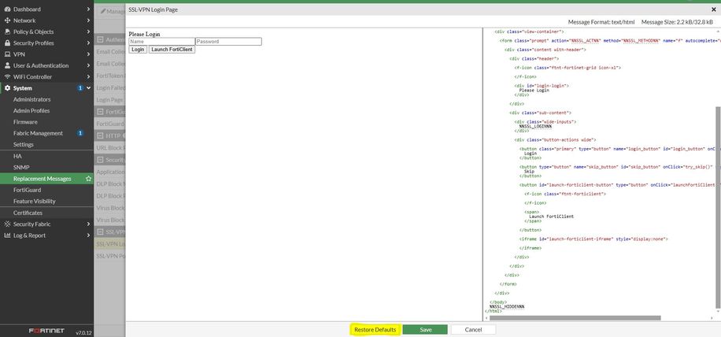Cancel editing the login page
Image resolution: width=721 pixels, height=337 pixels.
point(473,330)
